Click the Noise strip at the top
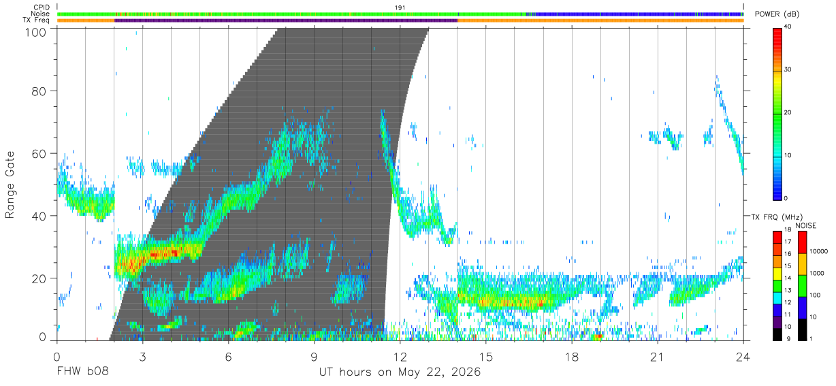836x386 pixels. click(x=400, y=14)
